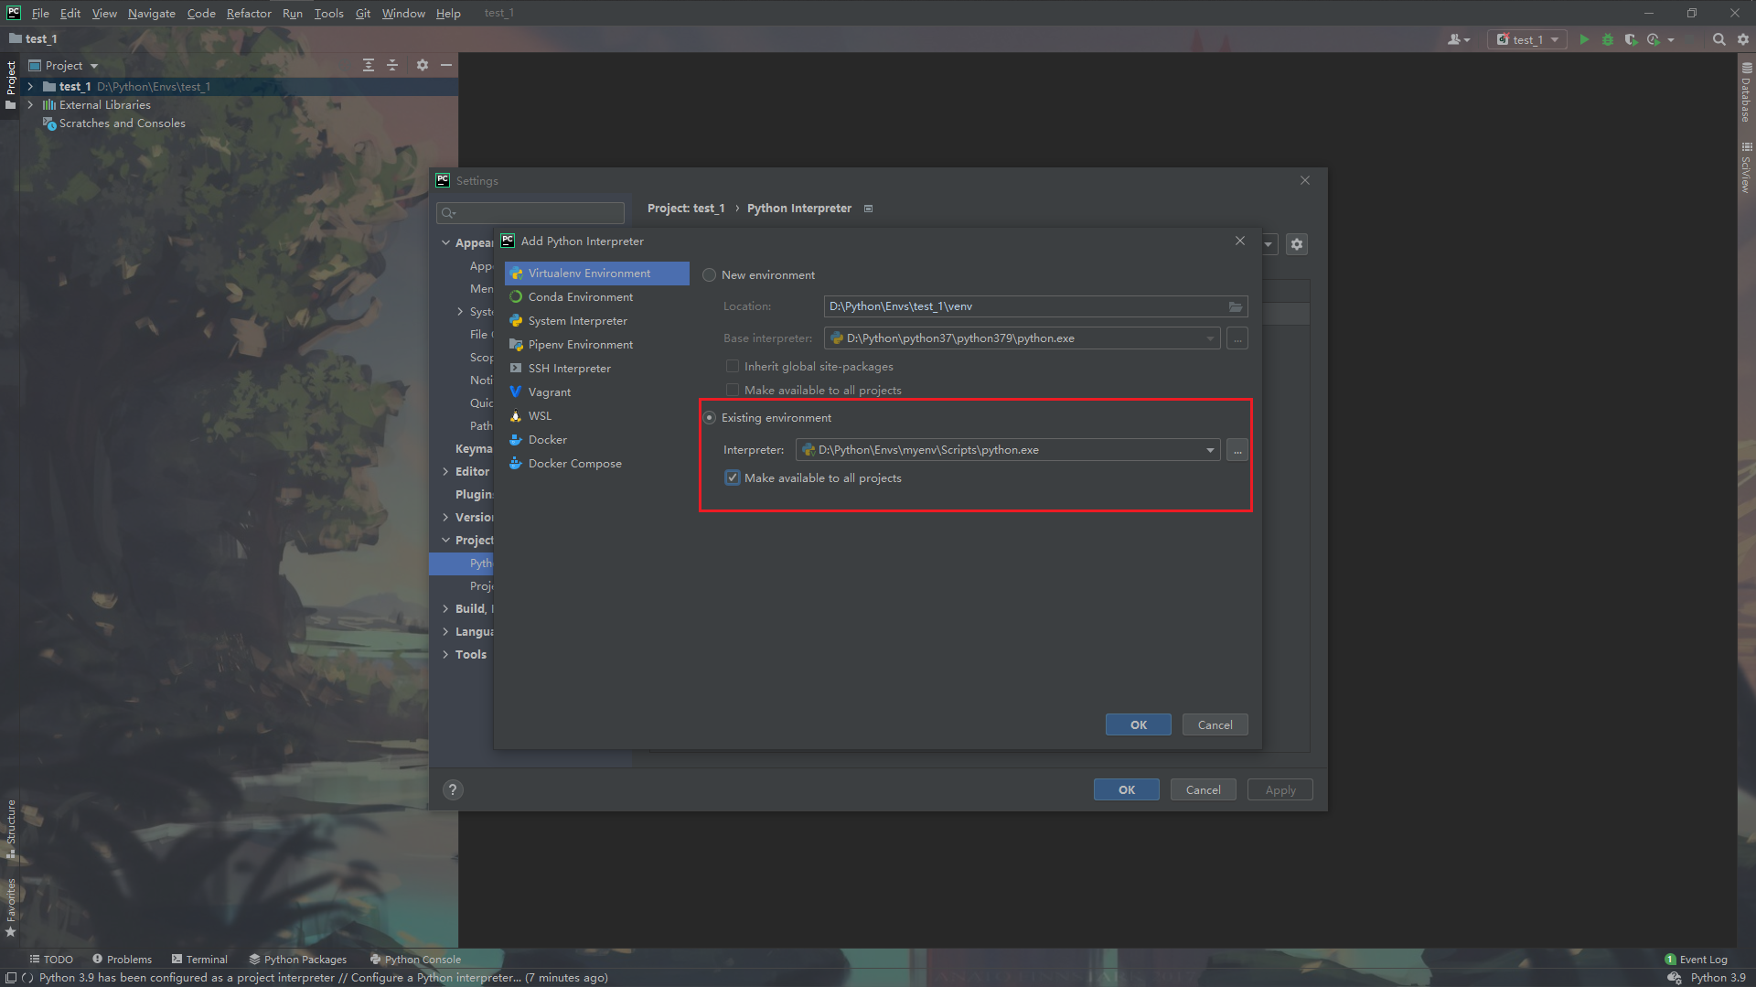The height and width of the screenshot is (987, 1756).
Task: Open the Structure side panel
Action: [11, 829]
